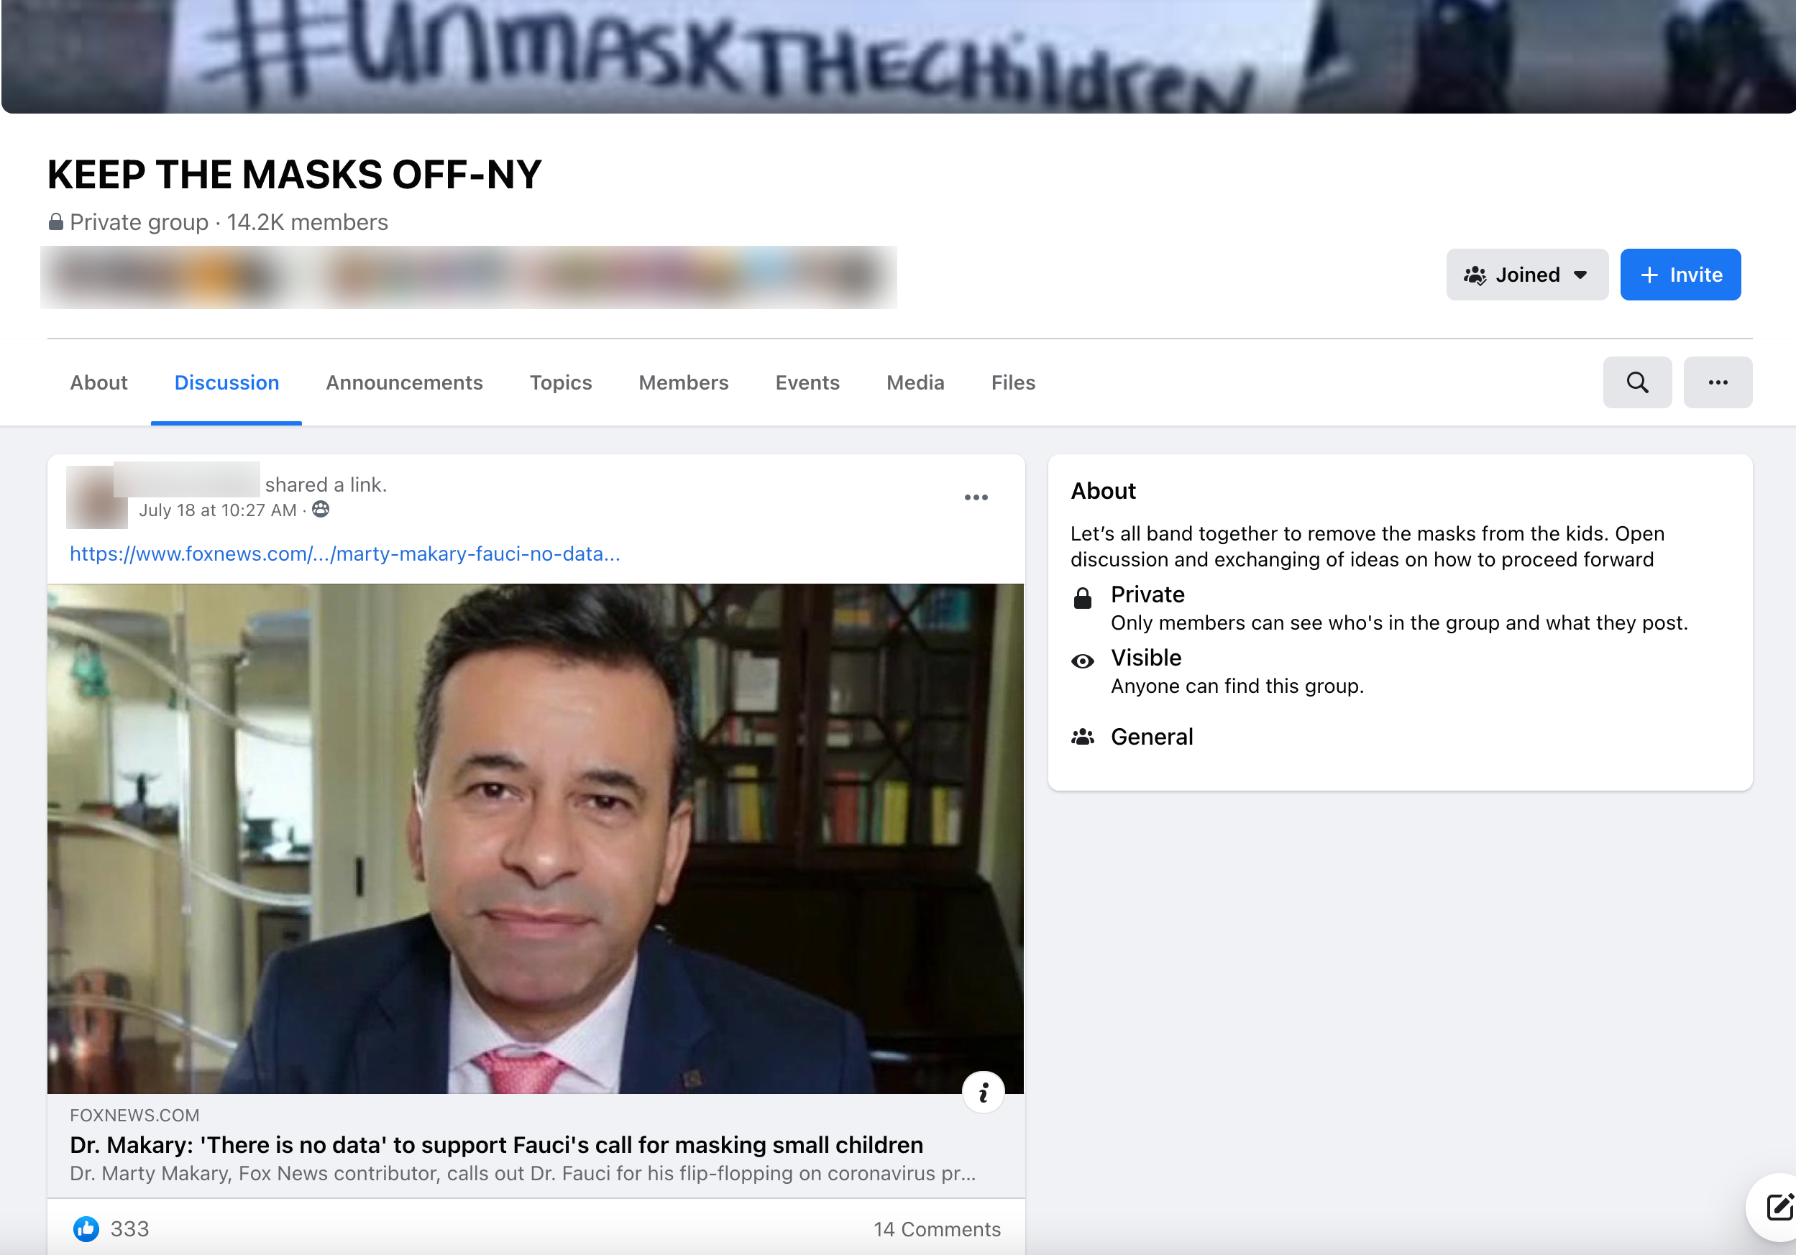Click the Dr. Makary article thumbnail image

[535, 837]
